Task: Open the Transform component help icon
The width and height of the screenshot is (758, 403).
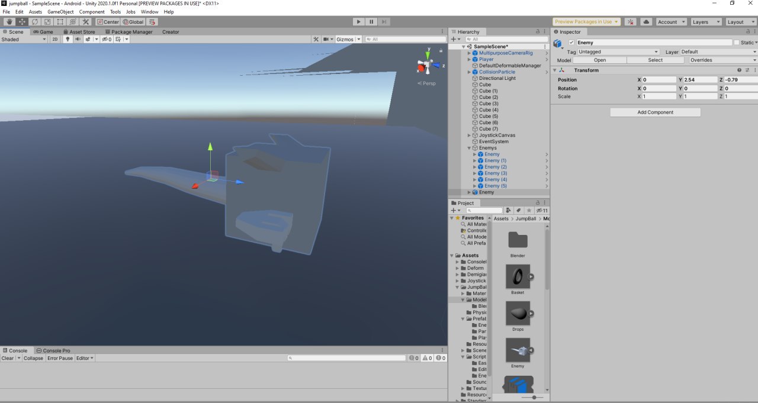Action: pyautogui.click(x=739, y=70)
